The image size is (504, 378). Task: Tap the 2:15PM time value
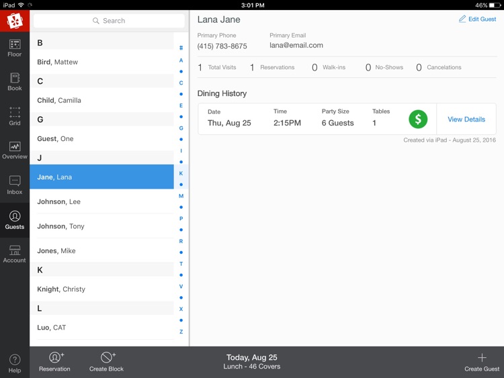(x=287, y=123)
